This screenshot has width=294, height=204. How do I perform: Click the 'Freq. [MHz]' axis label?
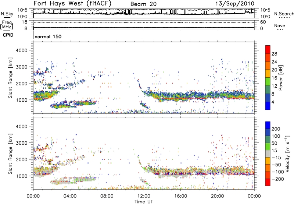[x=7, y=25]
